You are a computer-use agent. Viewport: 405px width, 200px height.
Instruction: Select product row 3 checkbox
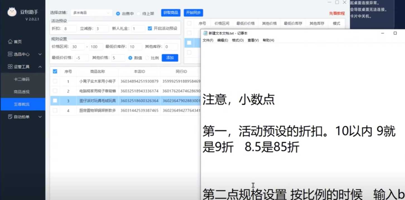click(55, 101)
